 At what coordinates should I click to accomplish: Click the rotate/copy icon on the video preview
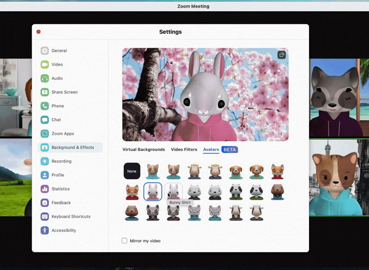click(x=281, y=55)
